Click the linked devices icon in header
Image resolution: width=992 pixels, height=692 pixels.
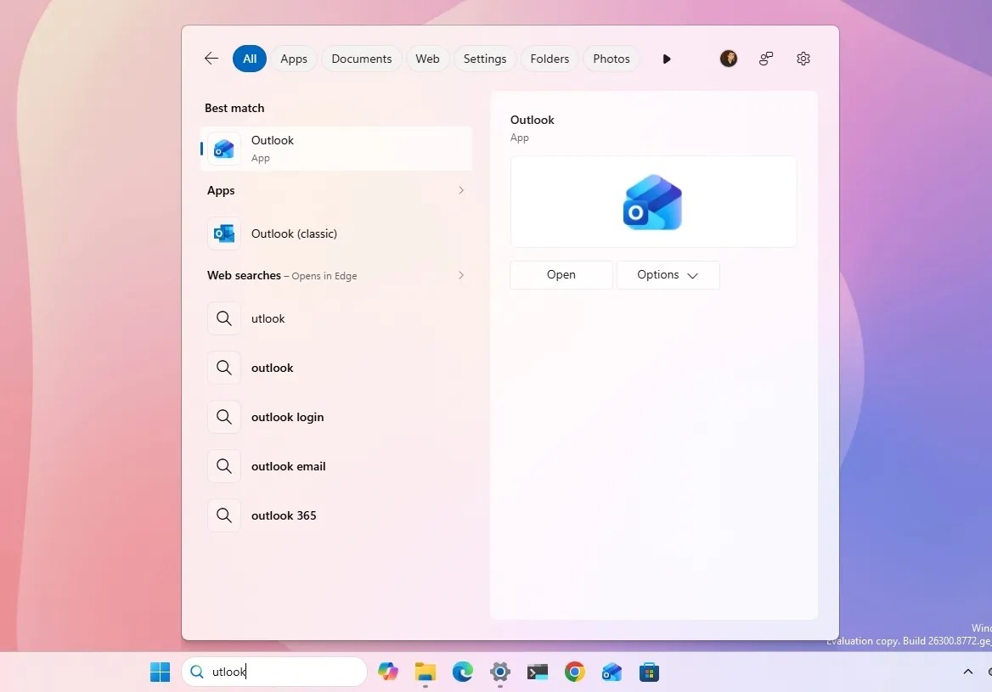pos(765,59)
